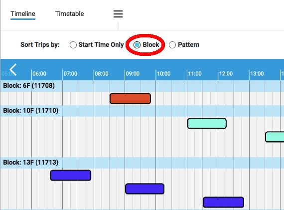The height and width of the screenshot is (210, 284).
Task: Collapse the Block: 10F (11710) header
Action: point(142,111)
